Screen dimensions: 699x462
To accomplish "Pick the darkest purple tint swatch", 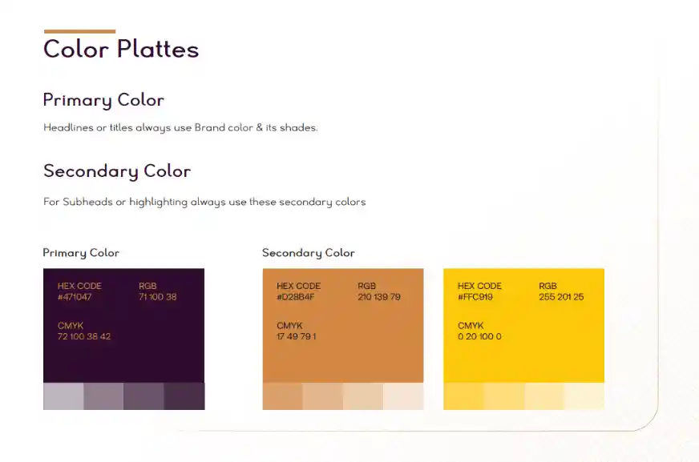I will [184, 396].
